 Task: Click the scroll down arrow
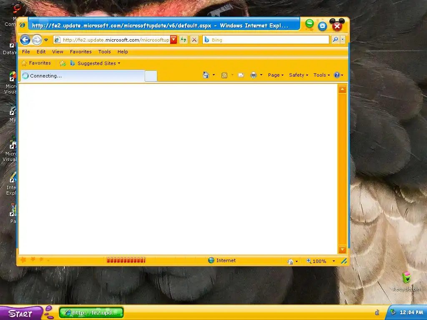pyautogui.click(x=342, y=249)
